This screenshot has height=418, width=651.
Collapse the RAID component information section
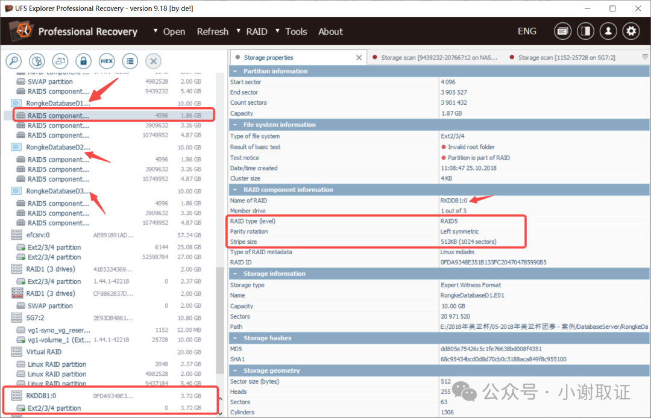(235, 190)
